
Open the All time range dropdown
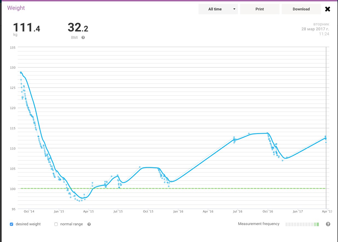[218, 9]
